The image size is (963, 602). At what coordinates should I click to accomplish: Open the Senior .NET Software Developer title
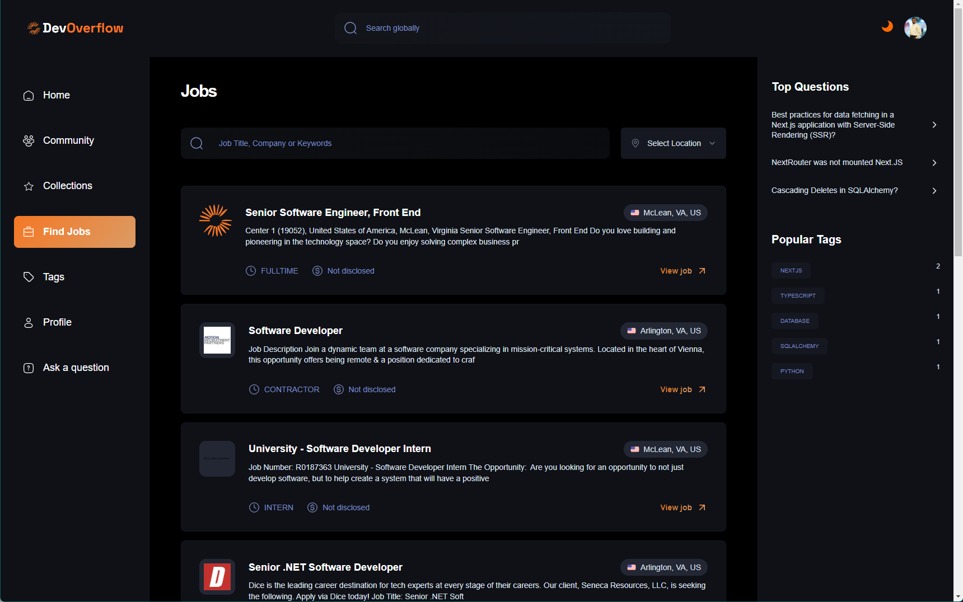coord(325,567)
